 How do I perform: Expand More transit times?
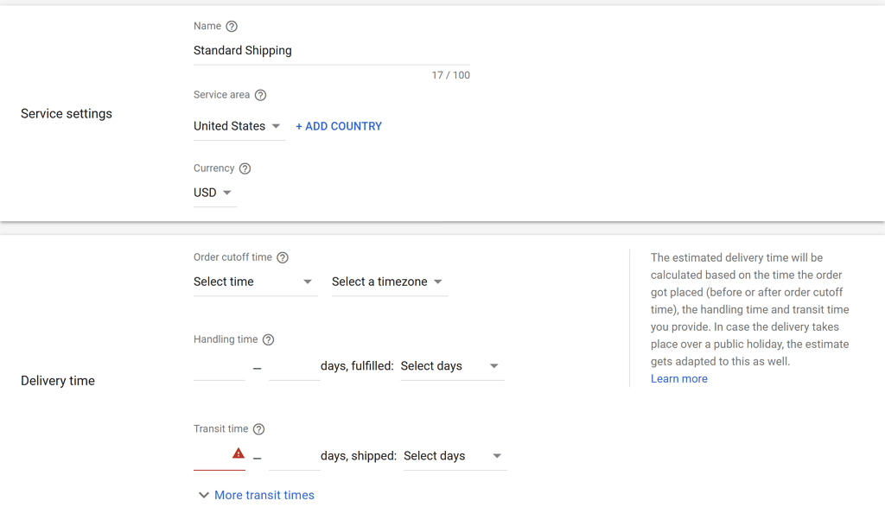pyautogui.click(x=264, y=495)
